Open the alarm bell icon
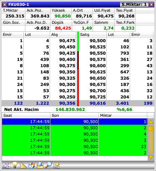Viewport: 156px width, 171px height. tap(40, 165)
